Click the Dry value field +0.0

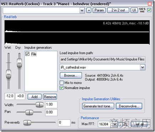coord(20,96)
